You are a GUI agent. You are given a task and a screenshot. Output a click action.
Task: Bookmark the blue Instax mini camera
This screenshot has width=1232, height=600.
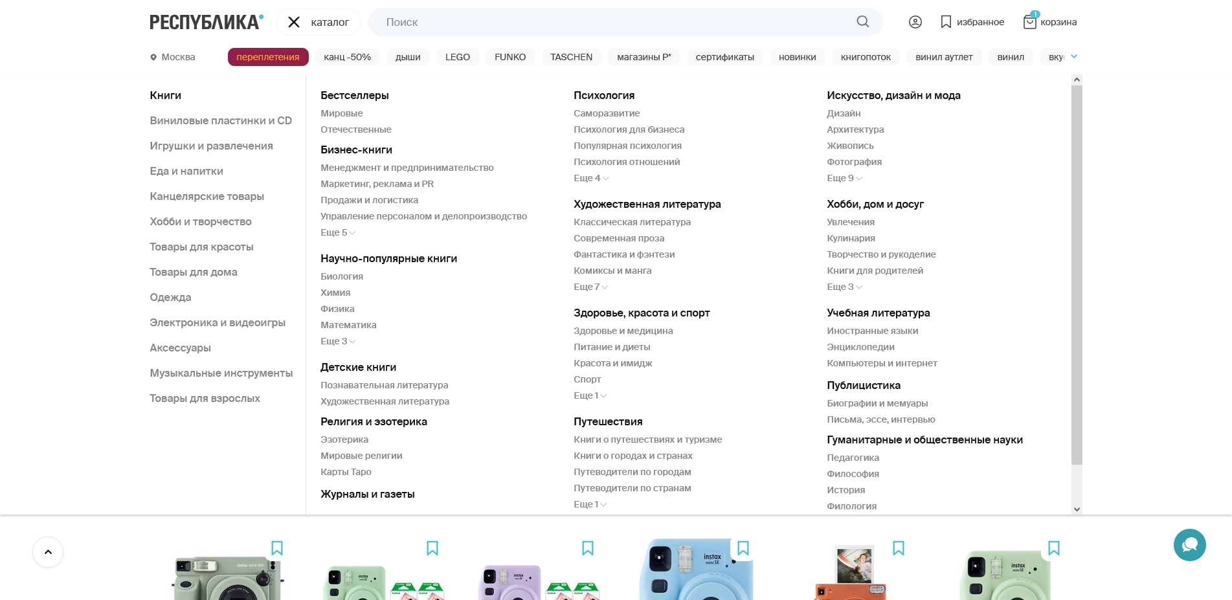pyautogui.click(x=743, y=548)
